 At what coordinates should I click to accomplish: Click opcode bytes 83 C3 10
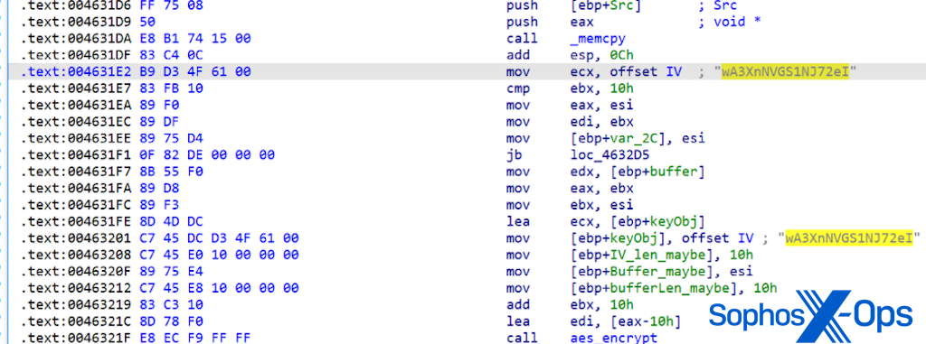click(171, 305)
